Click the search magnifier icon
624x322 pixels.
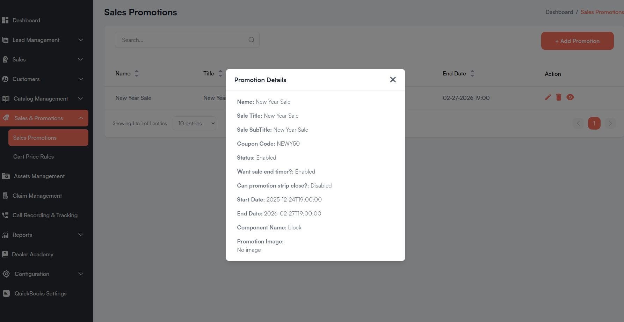pos(251,40)
